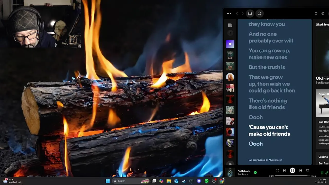Open the round red-haired artist thumbnail
Screen dimensions: 329x185
(x=230, y=77)
